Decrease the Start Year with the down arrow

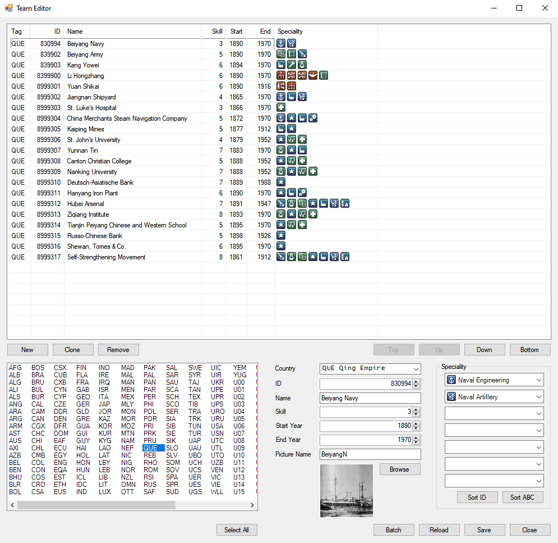[416, 428]
